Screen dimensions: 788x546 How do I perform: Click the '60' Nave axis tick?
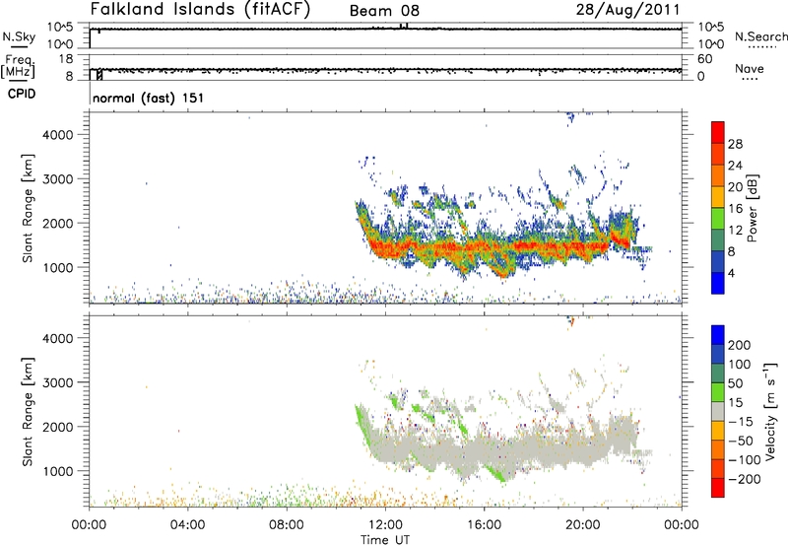704,59
